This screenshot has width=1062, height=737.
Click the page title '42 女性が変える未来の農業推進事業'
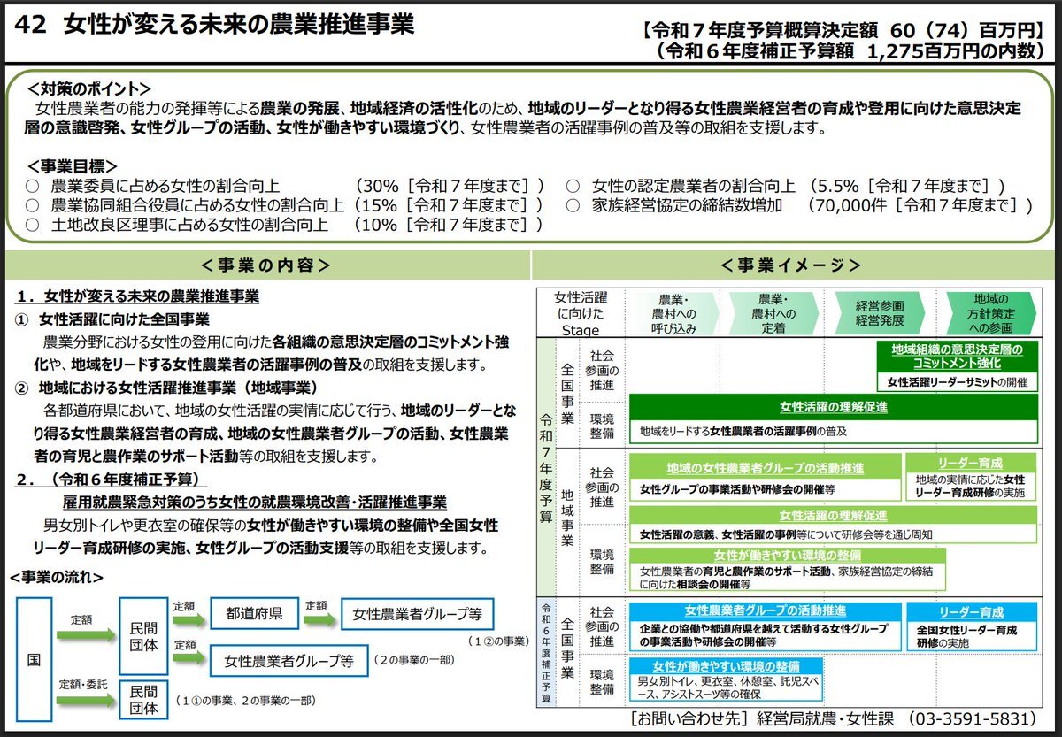tap(215, 26)
